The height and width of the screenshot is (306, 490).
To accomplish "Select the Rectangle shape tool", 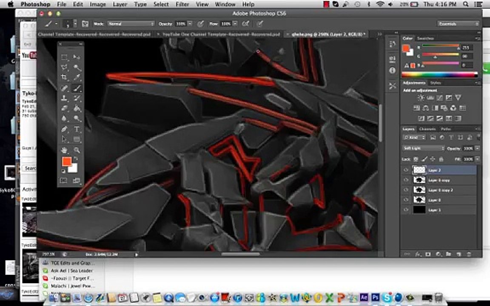I will point(77,139).
